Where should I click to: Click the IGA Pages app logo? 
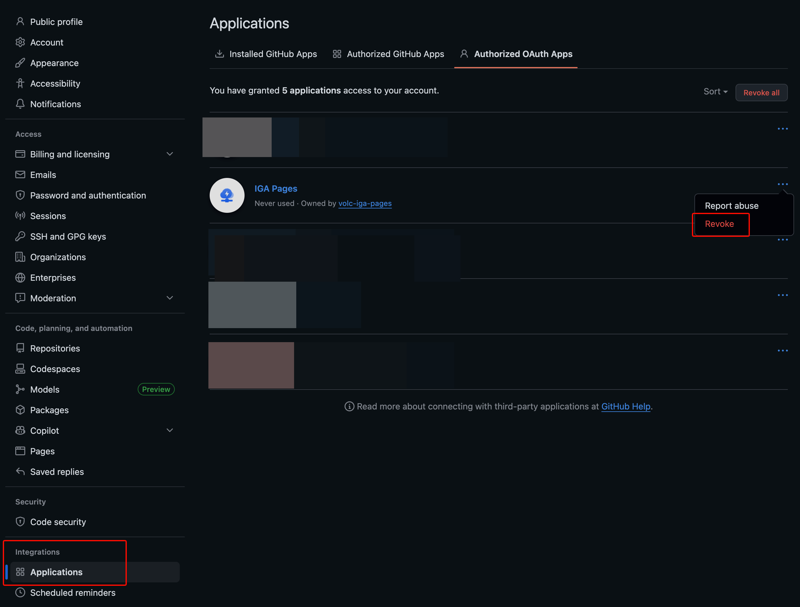227,195
